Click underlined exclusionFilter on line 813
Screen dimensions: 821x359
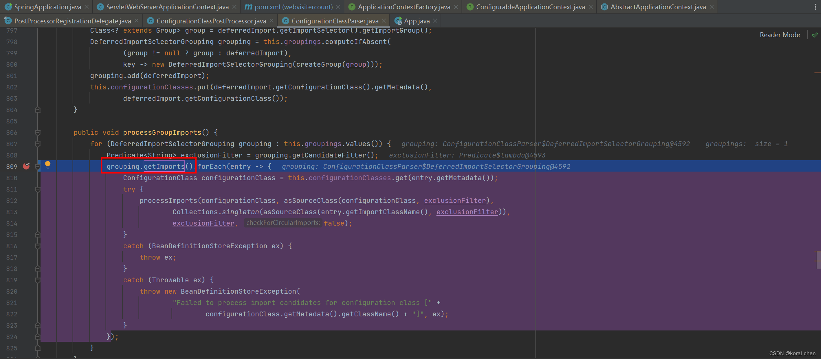[x=467, y=212]
